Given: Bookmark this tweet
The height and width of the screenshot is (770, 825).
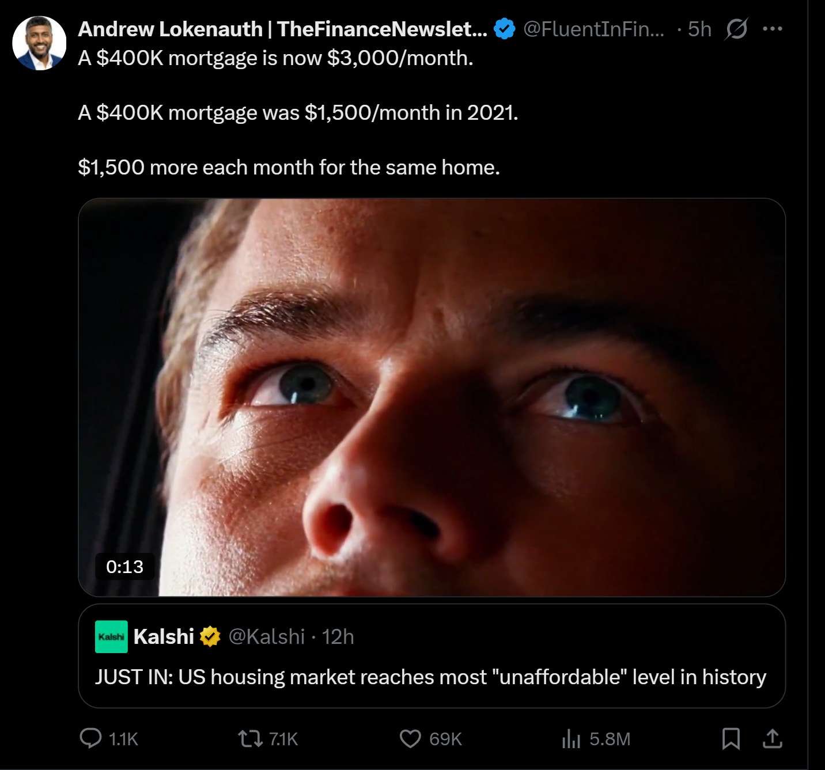Looking at the screenshot, I should 731,738.
